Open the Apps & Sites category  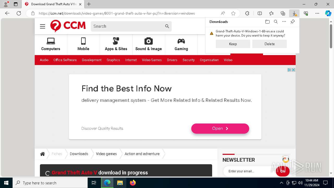(x=116, y=44)
